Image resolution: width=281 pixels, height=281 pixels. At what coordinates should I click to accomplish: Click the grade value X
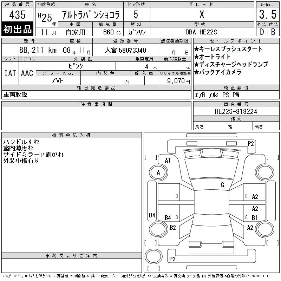(x=202, y=14)
